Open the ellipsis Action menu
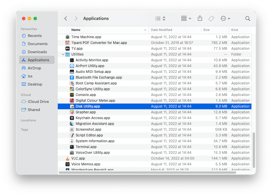 click(x=225, y=18)
